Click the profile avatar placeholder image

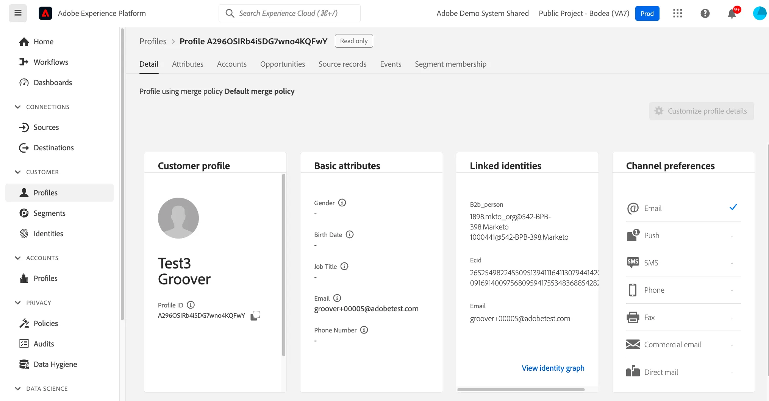point(178,218)
